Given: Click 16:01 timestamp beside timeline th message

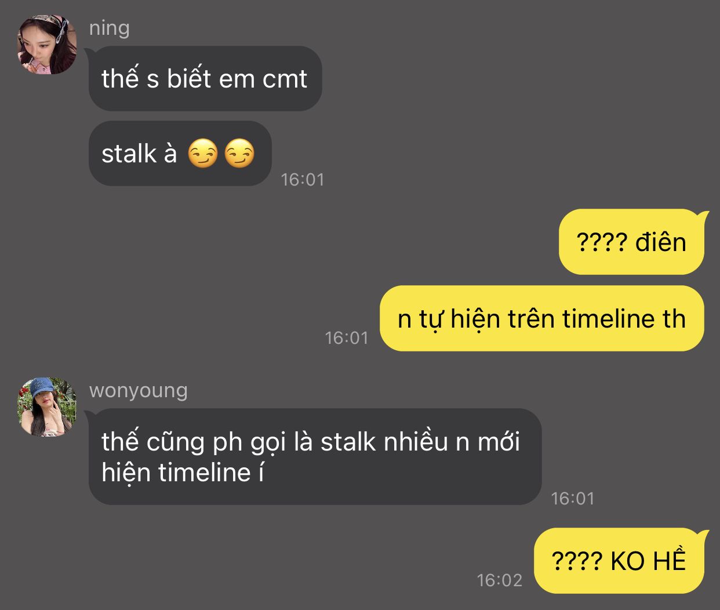Looking at the screenshot, I should pos(347,338).
